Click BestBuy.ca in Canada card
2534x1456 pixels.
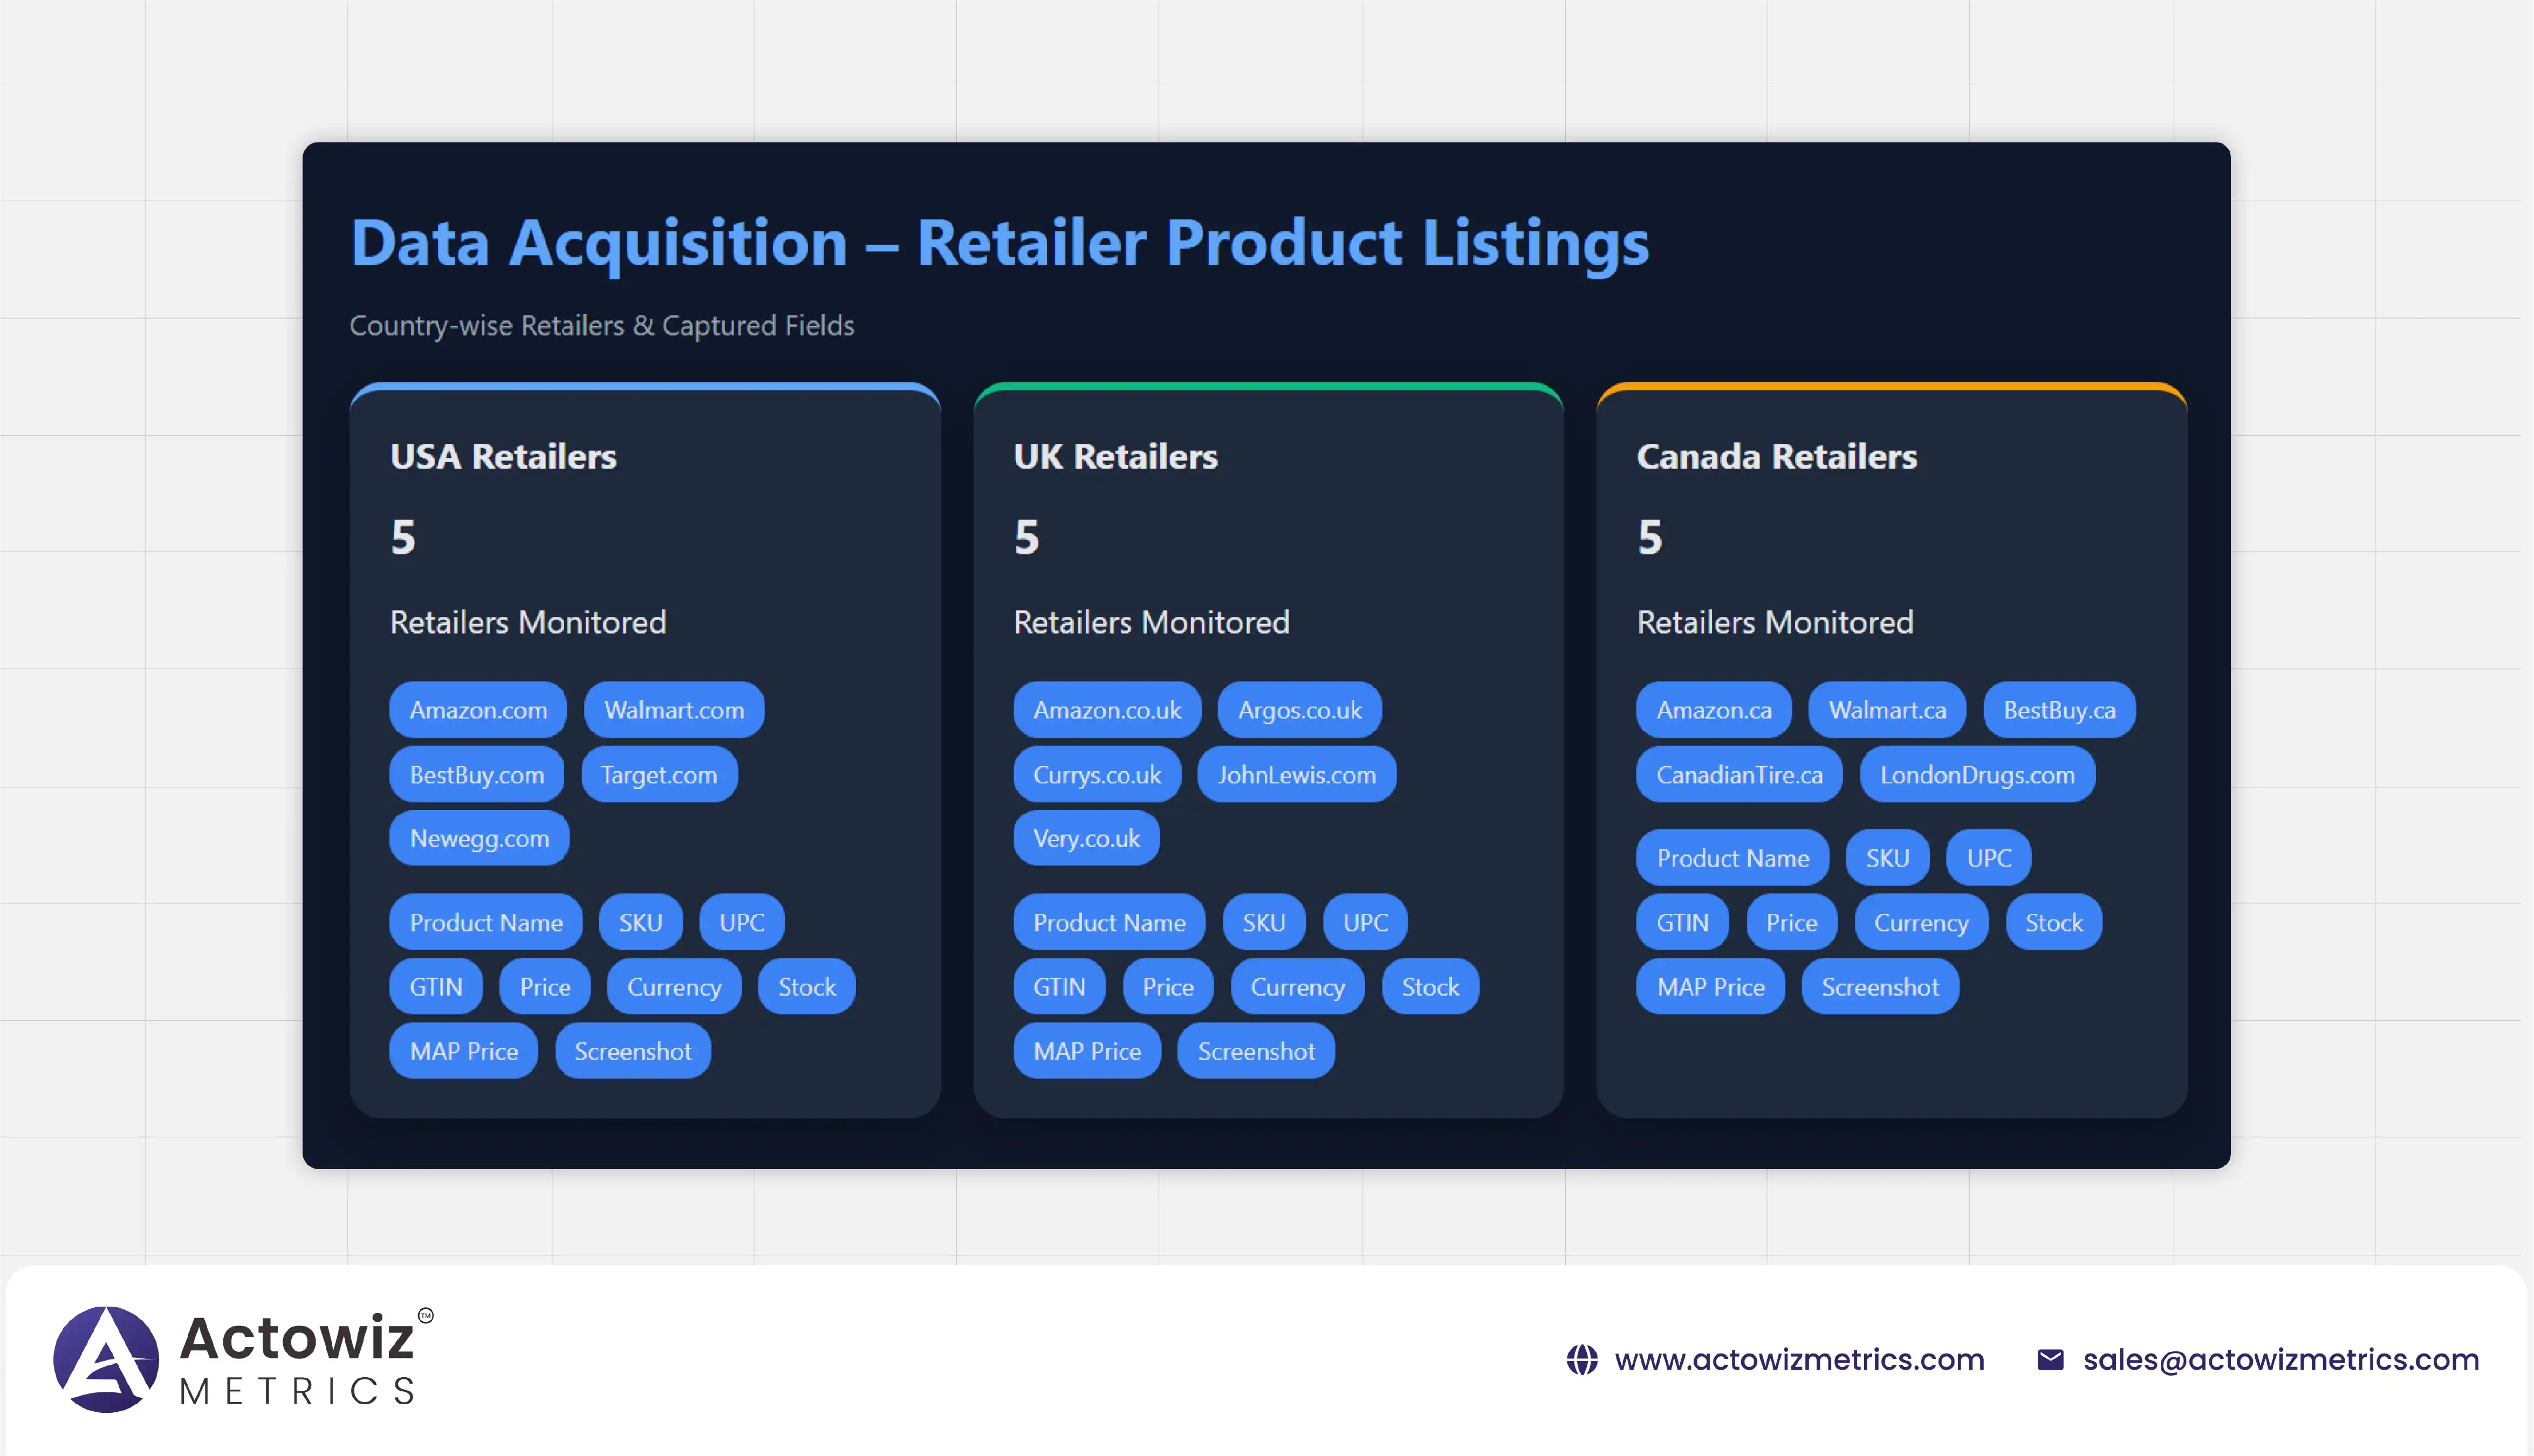pos(2059,710)
